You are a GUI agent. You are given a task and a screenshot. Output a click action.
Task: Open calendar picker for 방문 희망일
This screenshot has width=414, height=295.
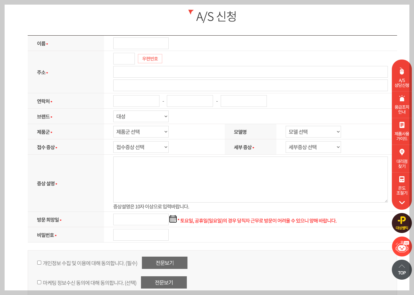pyautogui.click(x=173, y=219)
